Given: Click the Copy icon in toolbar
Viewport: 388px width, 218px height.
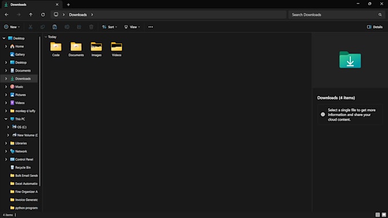Looking at the screenshot, I should pos(43,27).
